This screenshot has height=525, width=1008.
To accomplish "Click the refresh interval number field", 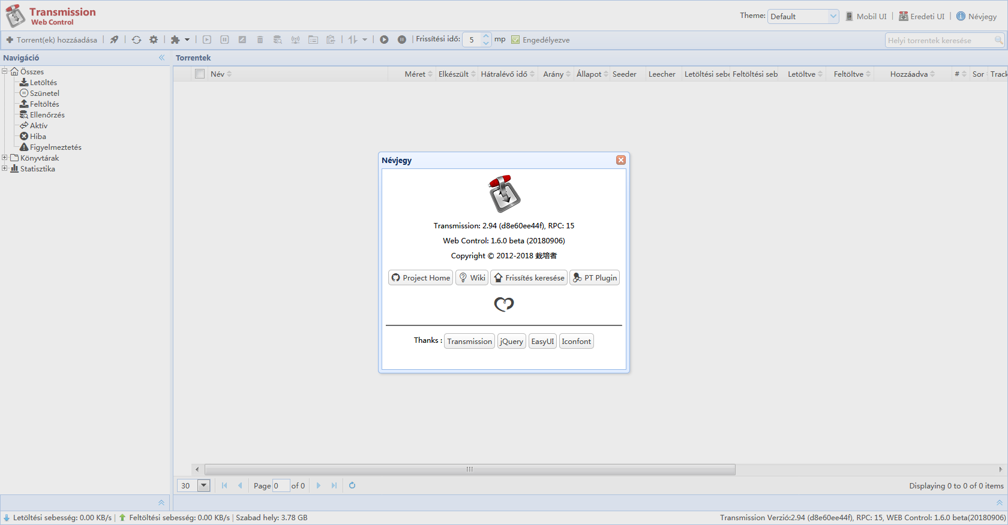I will tap(472, 40).
